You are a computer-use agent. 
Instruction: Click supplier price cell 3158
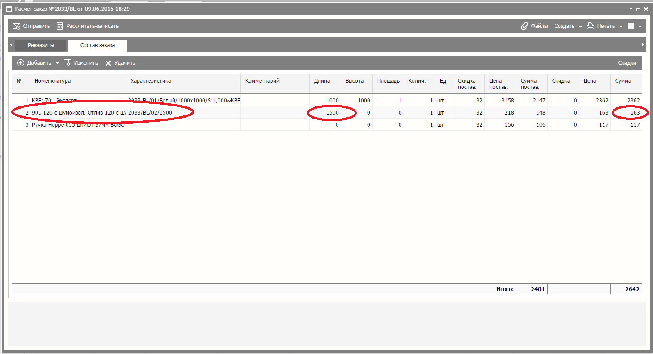tap(500, 101)
